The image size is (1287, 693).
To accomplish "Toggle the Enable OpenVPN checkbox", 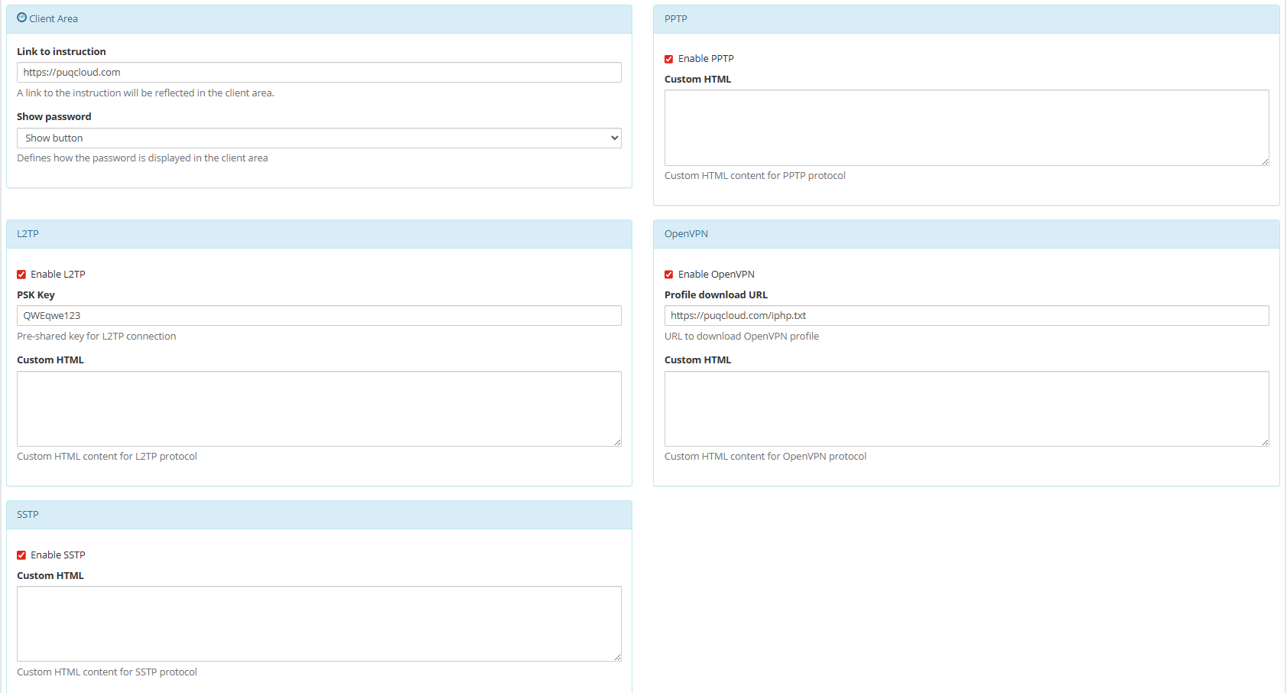I will [668, 275].
